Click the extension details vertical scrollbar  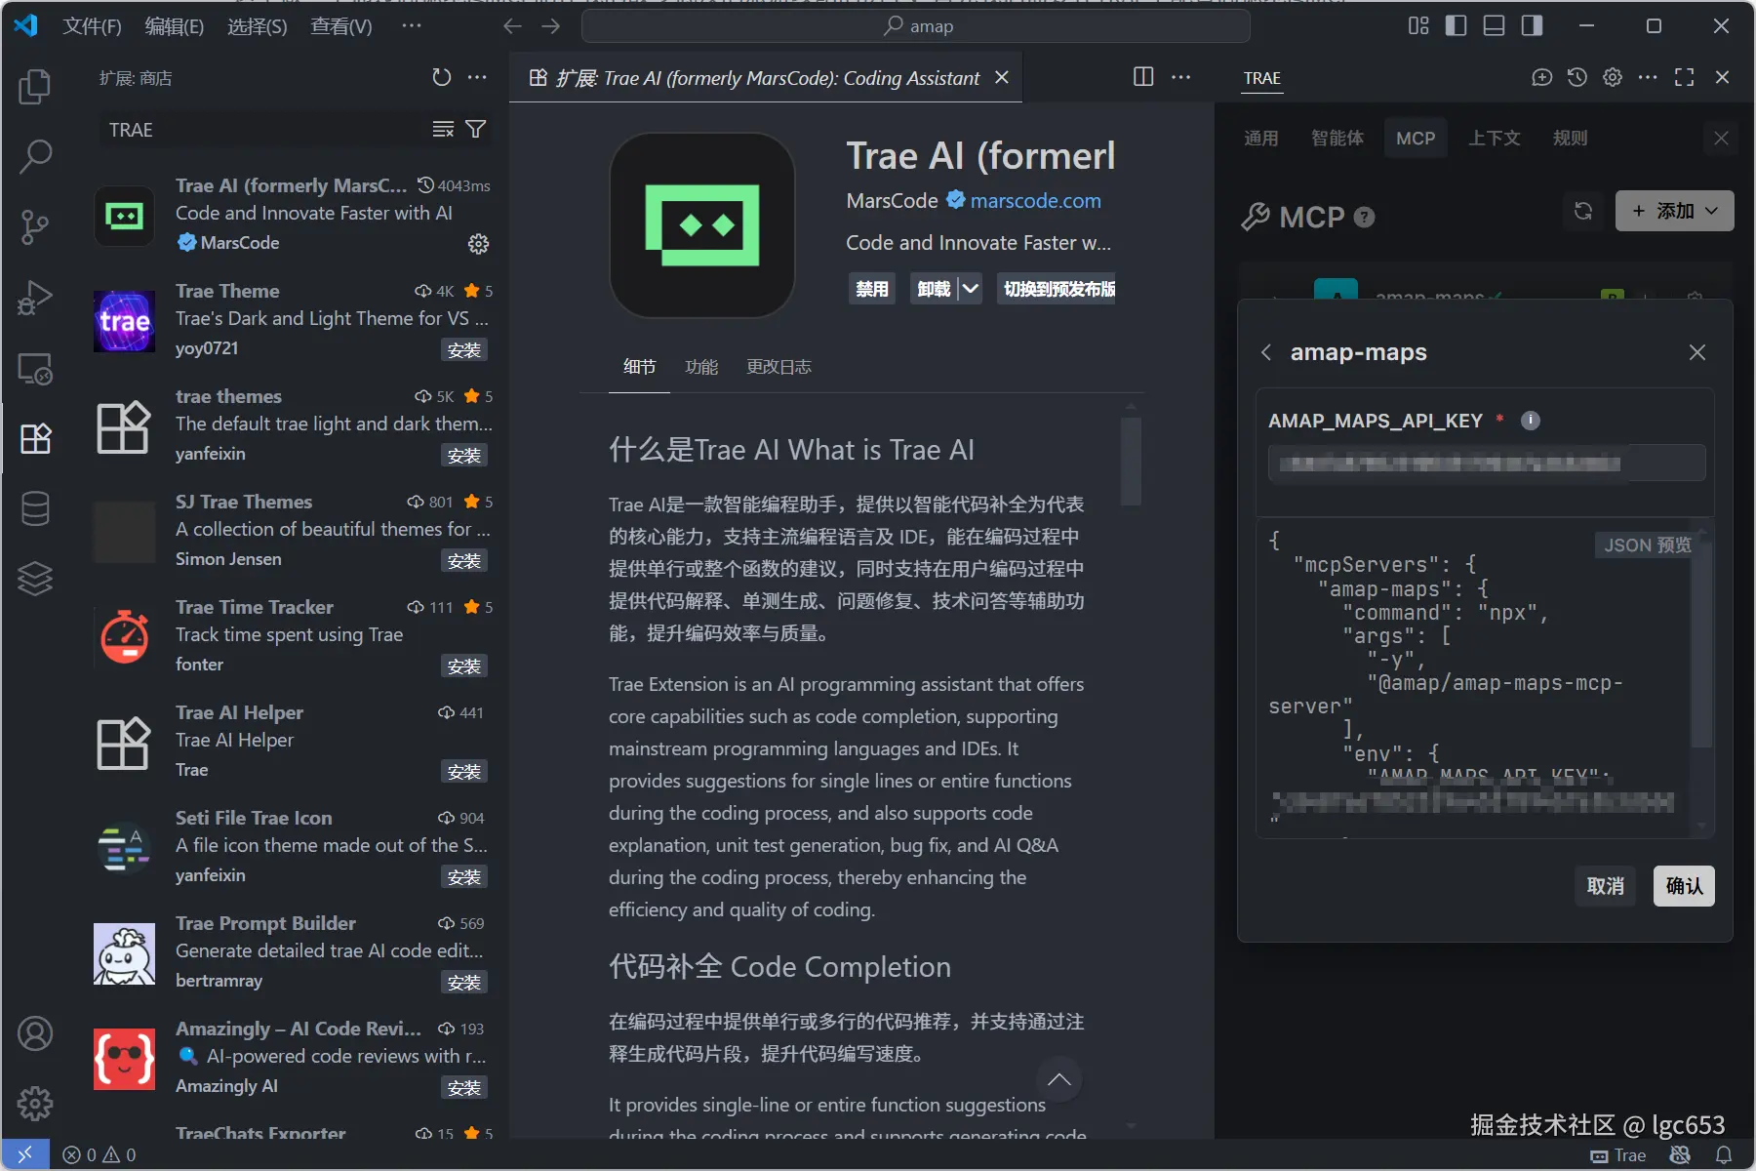pos(1131,461)
